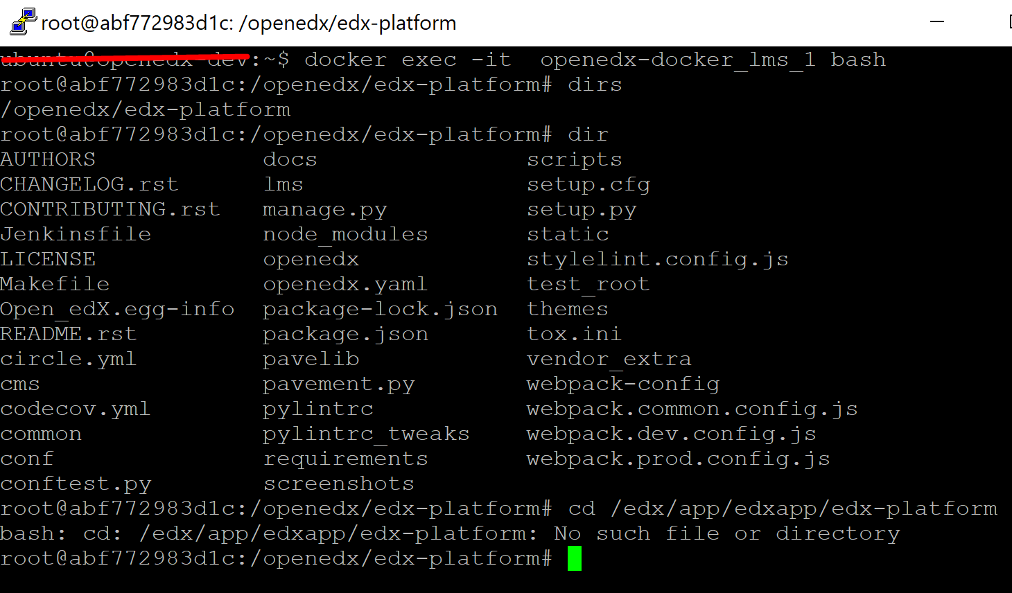This screenshot has width=1012, height=593.
Task: Select the conftest.py file name
Action: click(x=76, y=483)
